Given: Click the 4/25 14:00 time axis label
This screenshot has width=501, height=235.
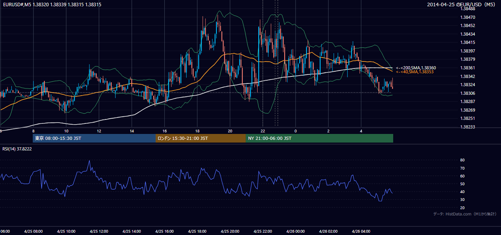Looking at the screenshot, I should coord(132,231).
